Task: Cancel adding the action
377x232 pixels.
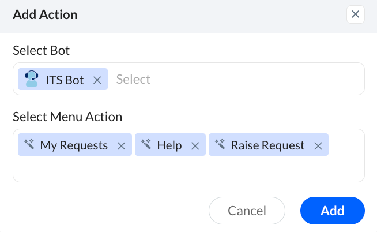Action: pos(247,211)
